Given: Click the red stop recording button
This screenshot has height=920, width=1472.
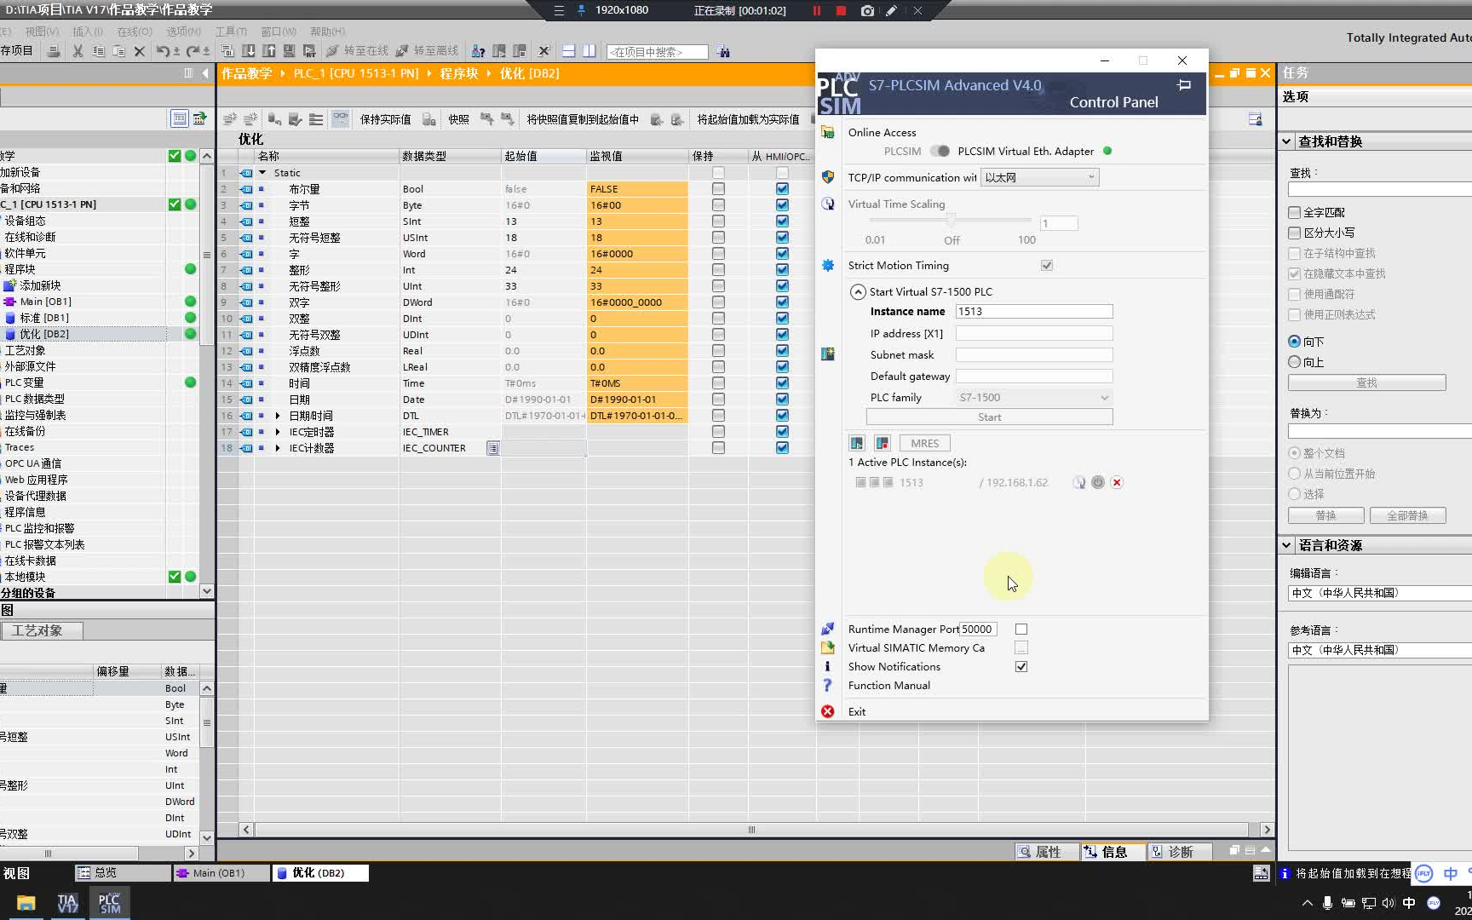Looking at the screenshot, I should 841,10.
